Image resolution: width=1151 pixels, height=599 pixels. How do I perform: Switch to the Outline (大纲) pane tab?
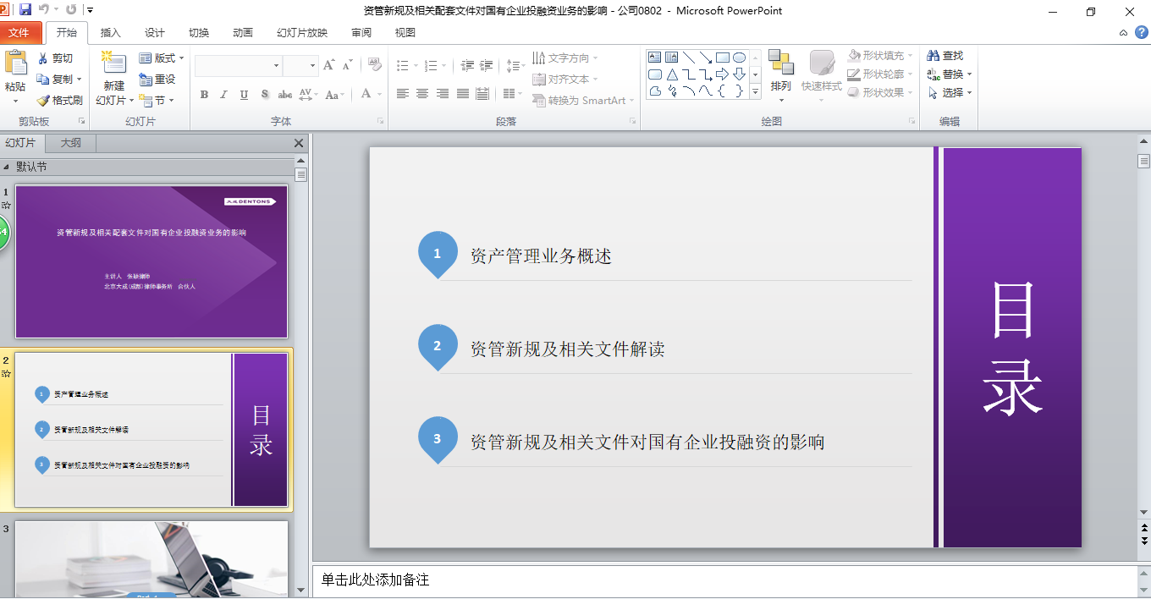pos(71,143)
